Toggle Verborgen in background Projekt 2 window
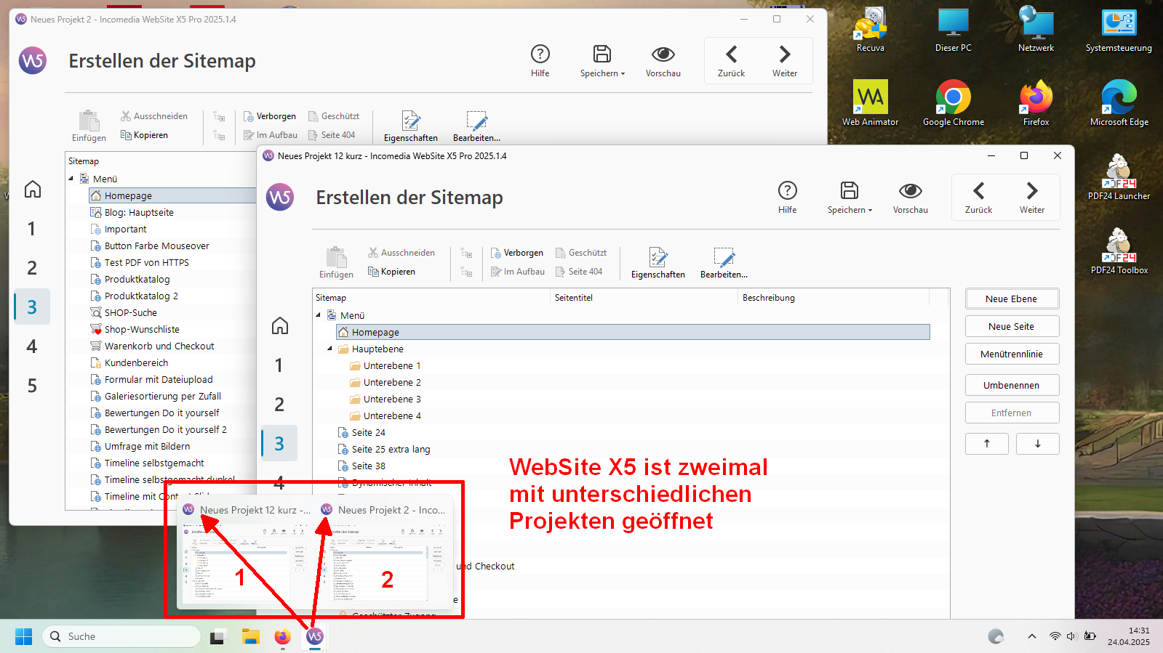 (269, 116)
